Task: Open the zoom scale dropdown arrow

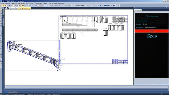Action: click(42, 6)
